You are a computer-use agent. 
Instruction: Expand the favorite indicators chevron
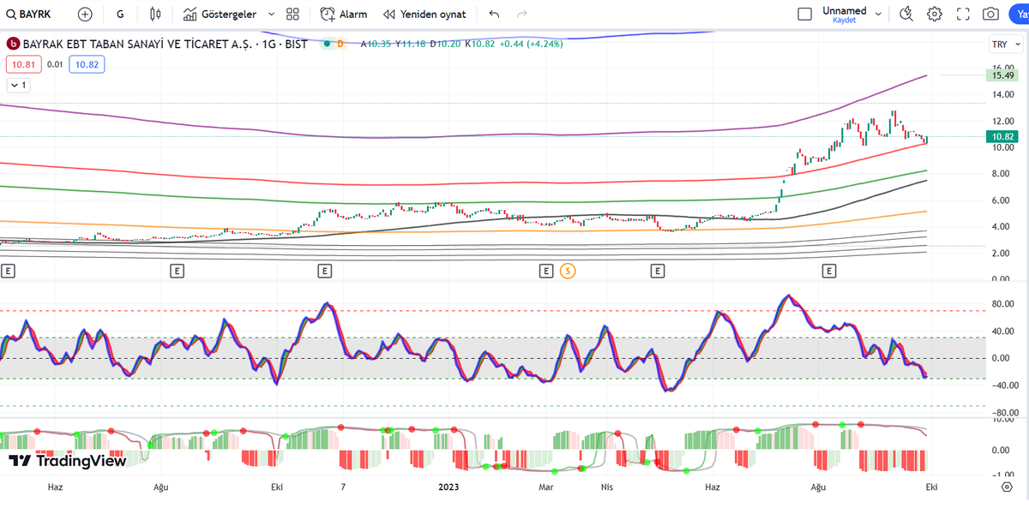(x=272, y=15)
